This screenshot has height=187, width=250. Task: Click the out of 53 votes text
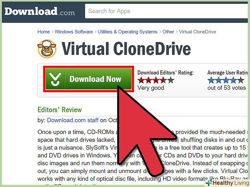click(x=226, y=88)
